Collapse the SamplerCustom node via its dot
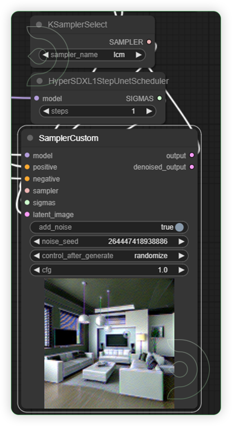232x426 pixels. click(x=30, y=138)
